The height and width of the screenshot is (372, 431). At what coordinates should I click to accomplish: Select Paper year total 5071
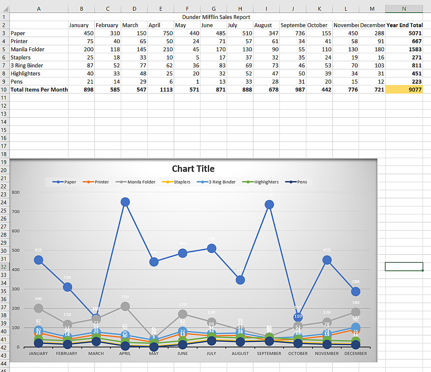click(404, 33)
